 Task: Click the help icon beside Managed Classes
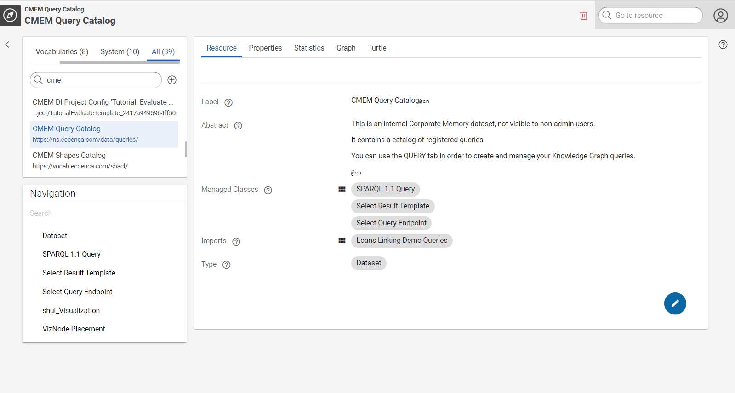[x=268, y=190]
